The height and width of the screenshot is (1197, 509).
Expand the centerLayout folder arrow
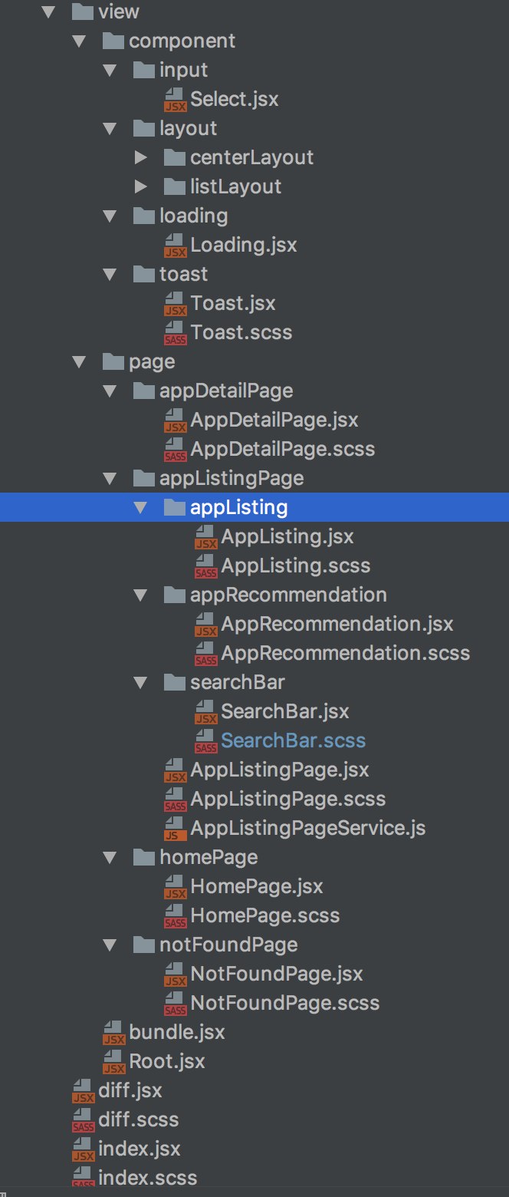pos(140,157)
